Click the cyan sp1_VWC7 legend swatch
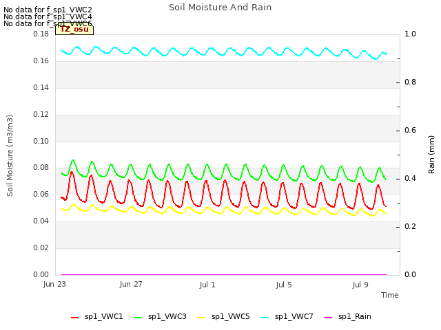The image size is (441, 330). [x=265, y=318]
